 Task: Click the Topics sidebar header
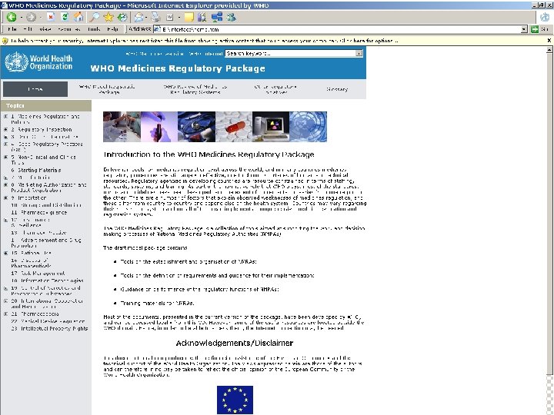pyautogui.click(x=46, y=105)
